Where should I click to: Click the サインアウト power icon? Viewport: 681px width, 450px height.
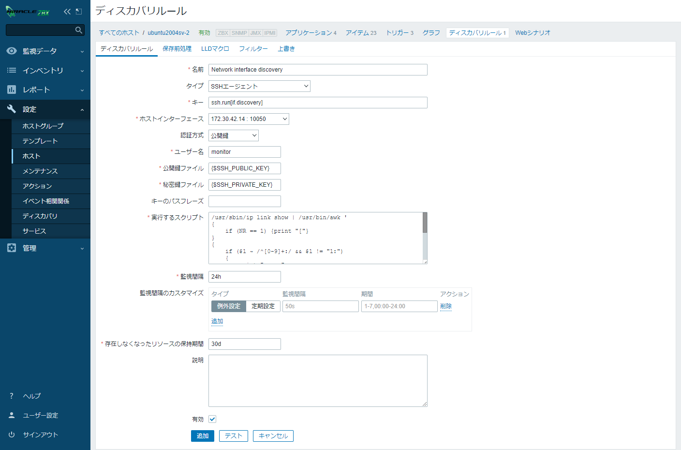pyautogui.click(x=12, y=435)
